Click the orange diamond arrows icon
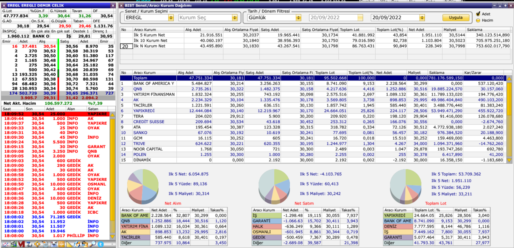 click(37, 244)
